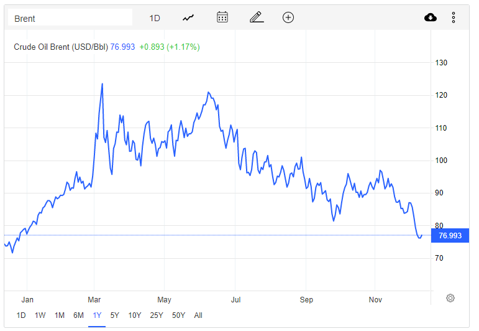Open the three-dot more options menu

(454, 17)
